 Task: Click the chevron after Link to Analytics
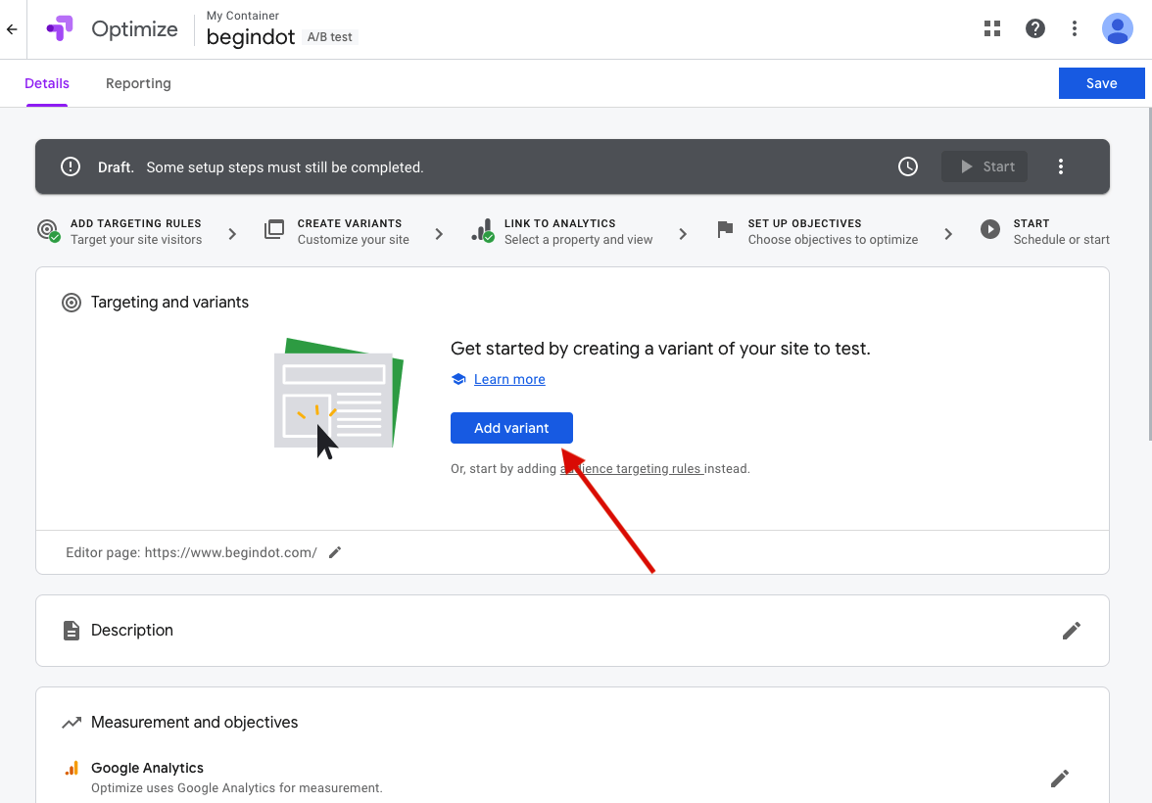(x=683, y=234)
